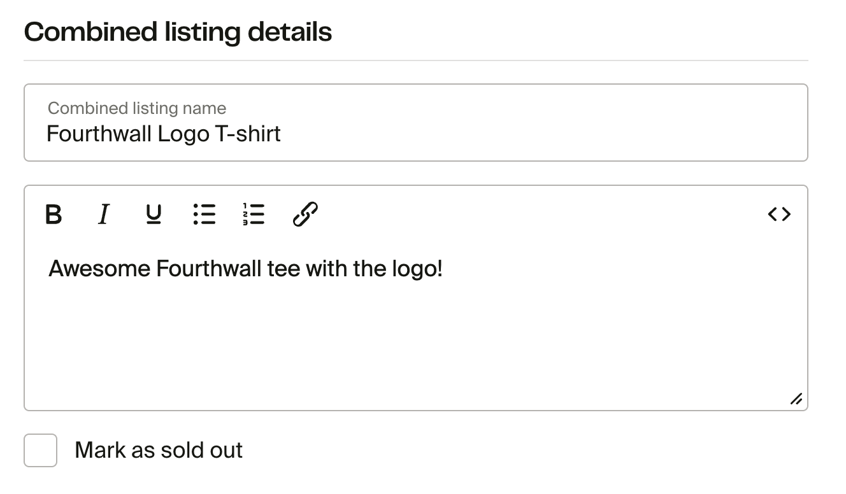
Task: Insert a bulleted list in the description
Action: pyautogui.click(x=204, y=215)
